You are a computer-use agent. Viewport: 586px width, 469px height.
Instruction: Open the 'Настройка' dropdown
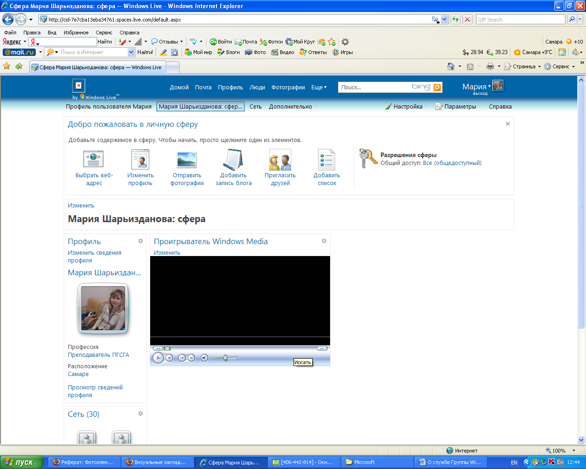coord(407,106)
